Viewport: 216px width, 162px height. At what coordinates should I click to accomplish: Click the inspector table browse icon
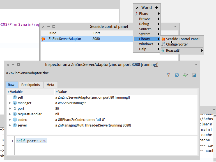(194, 75)
